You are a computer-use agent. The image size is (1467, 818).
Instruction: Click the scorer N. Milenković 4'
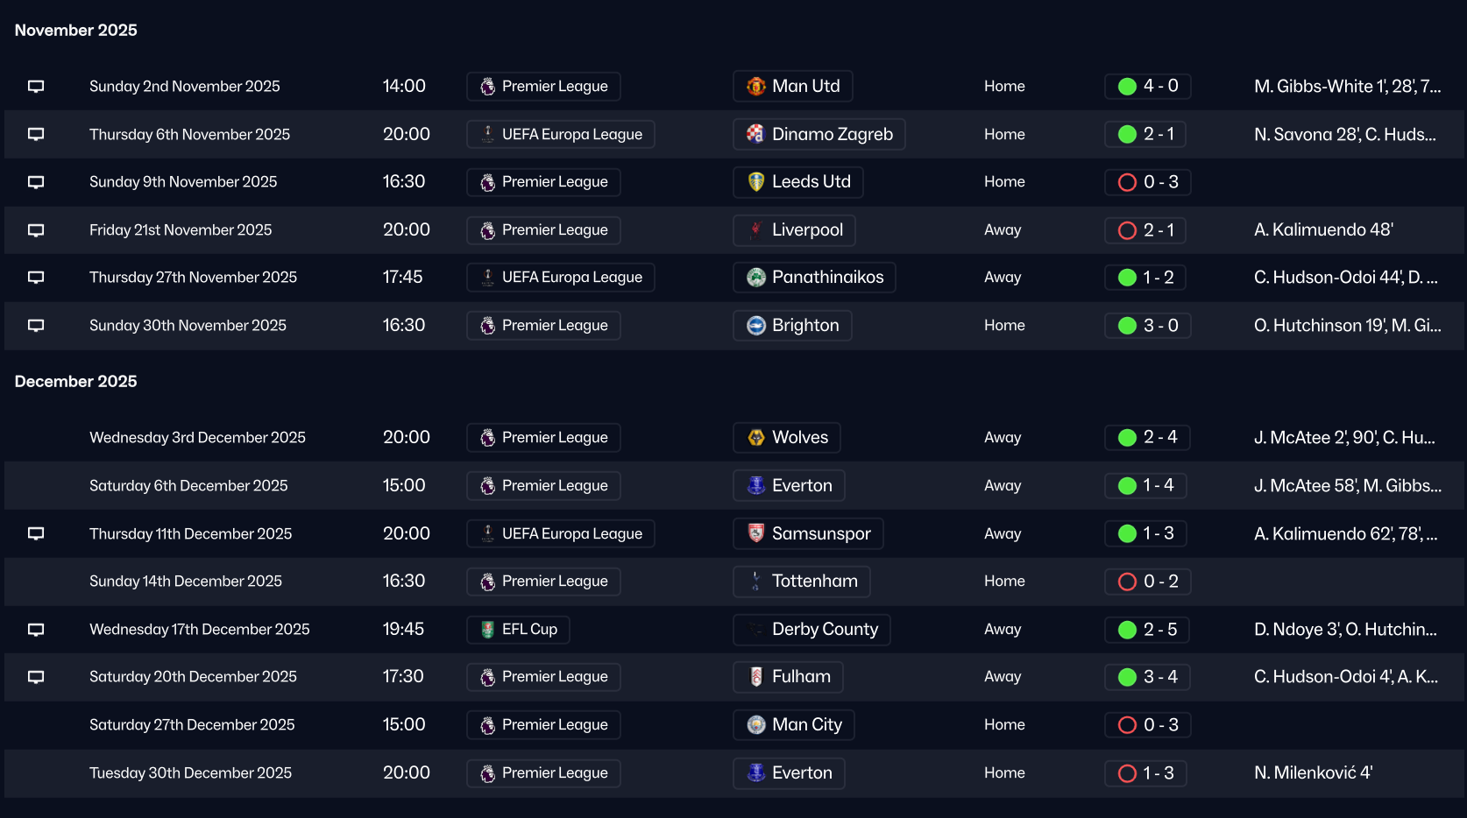tap(1313, 773)
